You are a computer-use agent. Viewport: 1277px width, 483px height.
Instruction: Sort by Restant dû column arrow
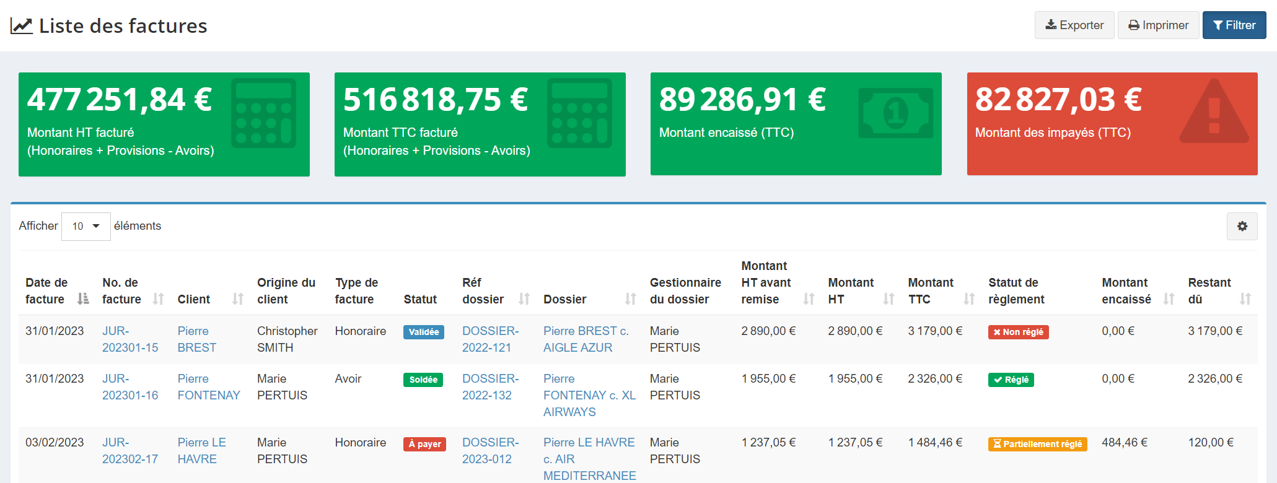click(1245, 299)
